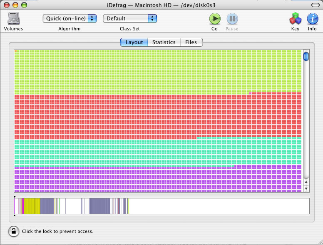323x245 pixels.
Task: Click the lone magenta block in the red row
Action: 251,94
